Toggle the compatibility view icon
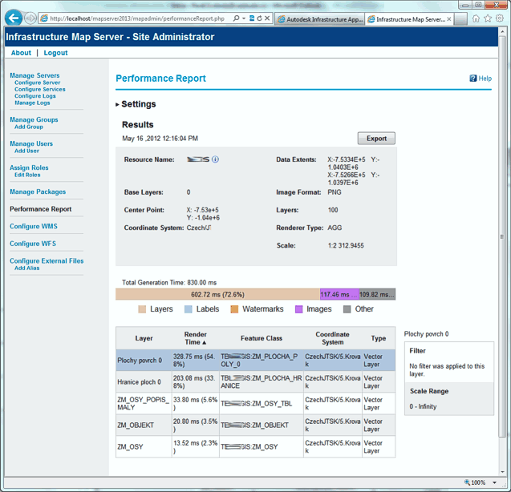511x492 pixels. pos(252,18)
